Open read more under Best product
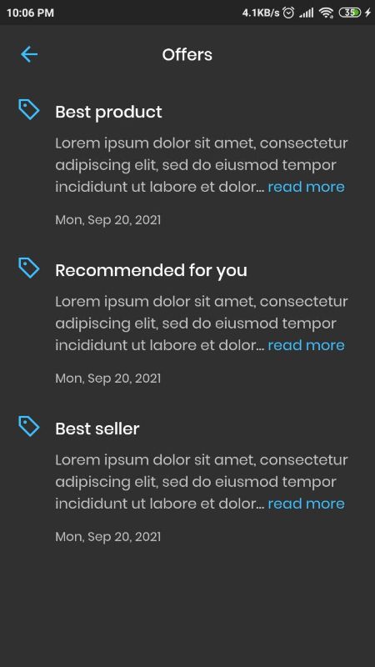This screenshot has width=375, height=667. 306,187
